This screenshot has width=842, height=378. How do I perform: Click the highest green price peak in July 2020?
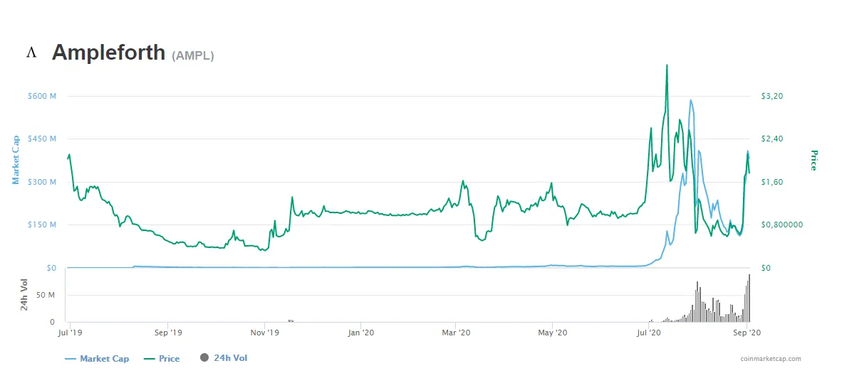pyautogui.click(x=667, y=66)
